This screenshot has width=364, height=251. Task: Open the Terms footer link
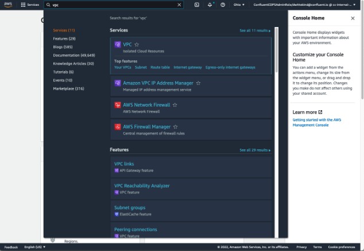pos(317,247)
